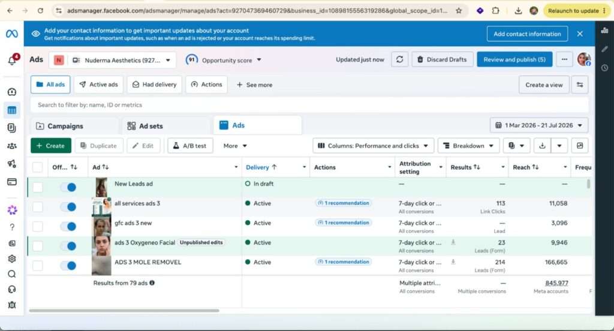Open Campaigns table icon in sidebar
614x331 pixels.
tap(12, 110)
